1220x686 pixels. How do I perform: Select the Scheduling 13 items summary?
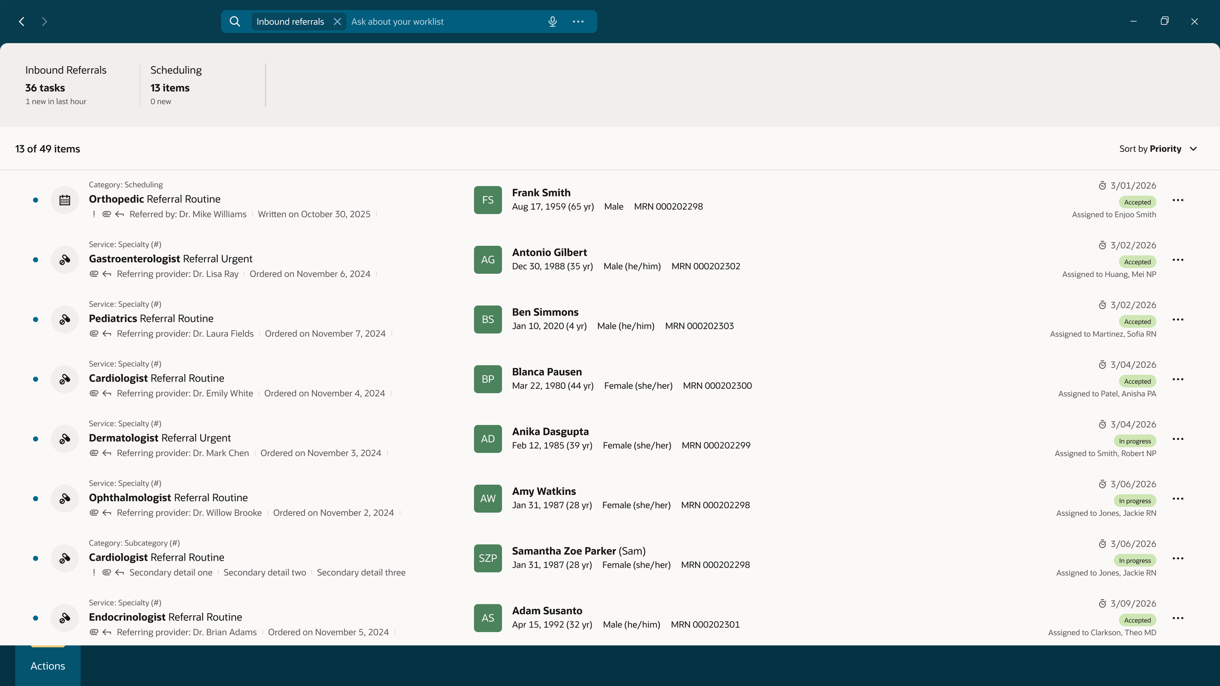(176, 85)
